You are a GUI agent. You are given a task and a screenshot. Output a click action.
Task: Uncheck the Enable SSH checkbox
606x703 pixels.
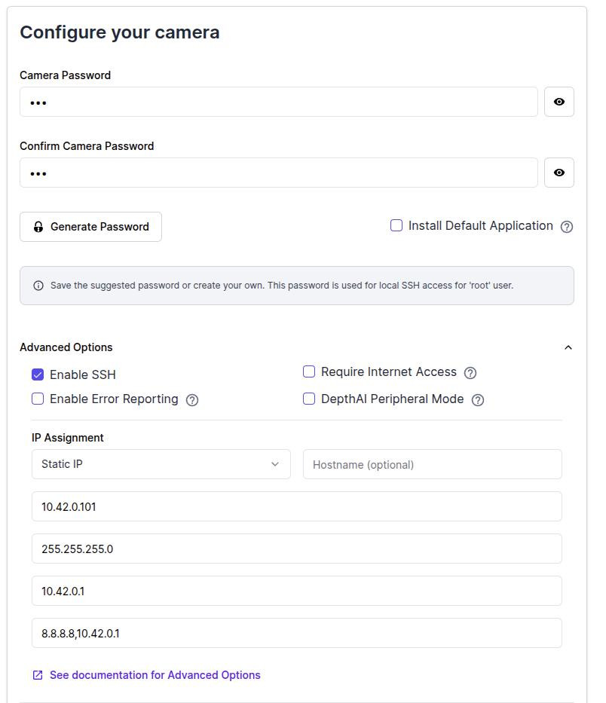point(38,374)
